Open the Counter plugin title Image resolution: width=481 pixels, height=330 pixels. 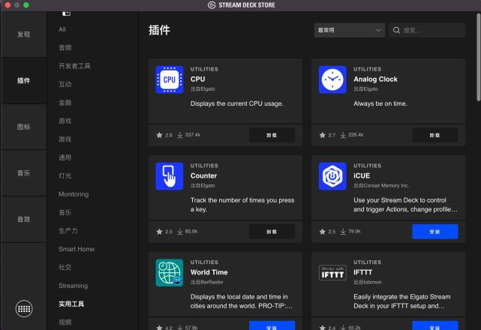pos(203,175)
